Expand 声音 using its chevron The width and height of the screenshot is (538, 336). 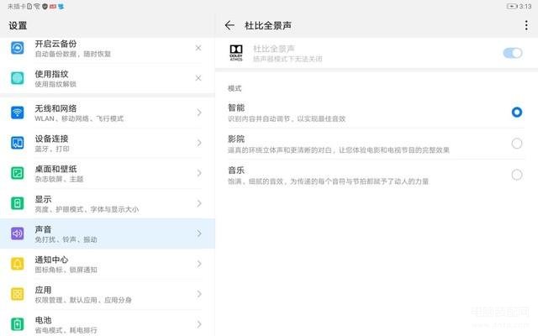coord(199,234)
